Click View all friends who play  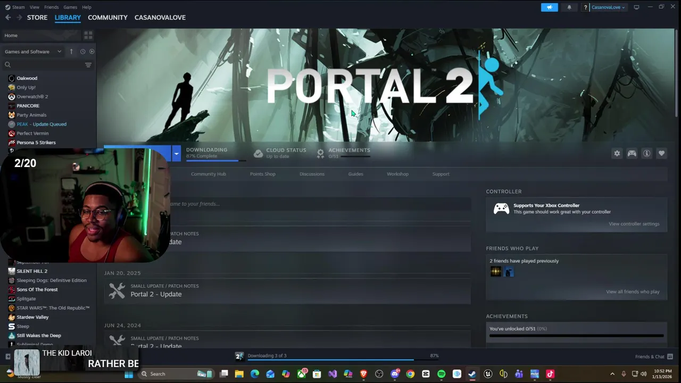(633, 292)
